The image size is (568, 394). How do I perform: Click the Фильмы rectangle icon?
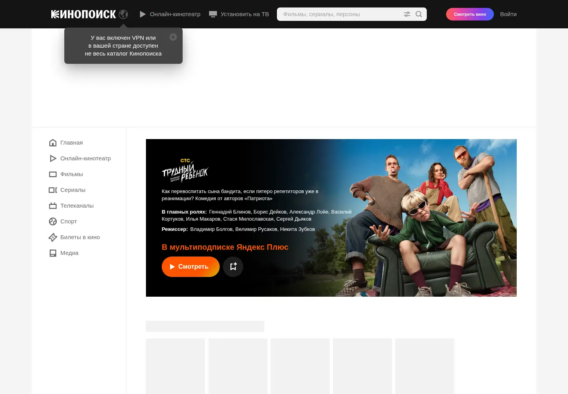pyautogui.click(x=53, y=174)
